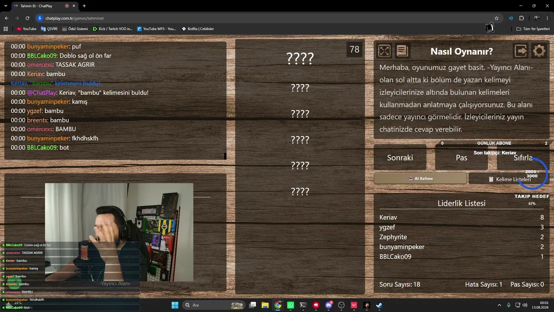Open the ÇEVİRİ bookmark

(x=49, y=29)
